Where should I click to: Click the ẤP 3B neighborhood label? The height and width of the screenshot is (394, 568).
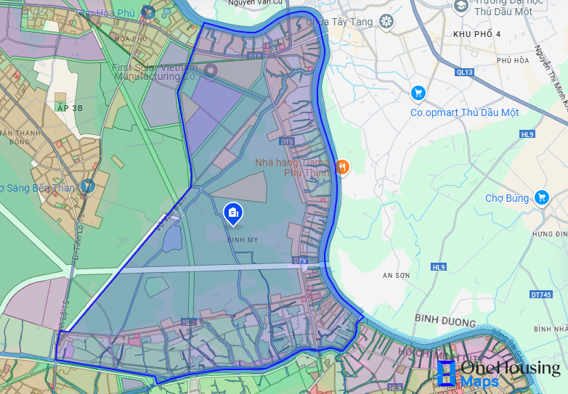[70, 107]
